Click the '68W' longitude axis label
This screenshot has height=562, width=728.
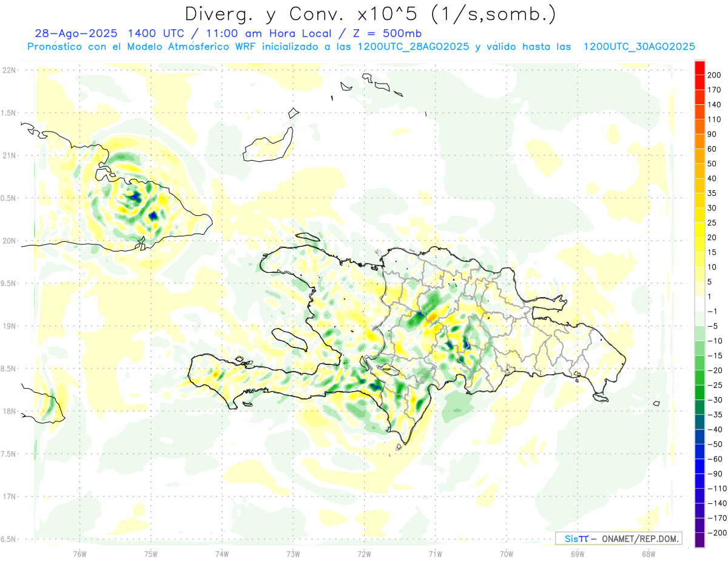(x=648, y=553)
